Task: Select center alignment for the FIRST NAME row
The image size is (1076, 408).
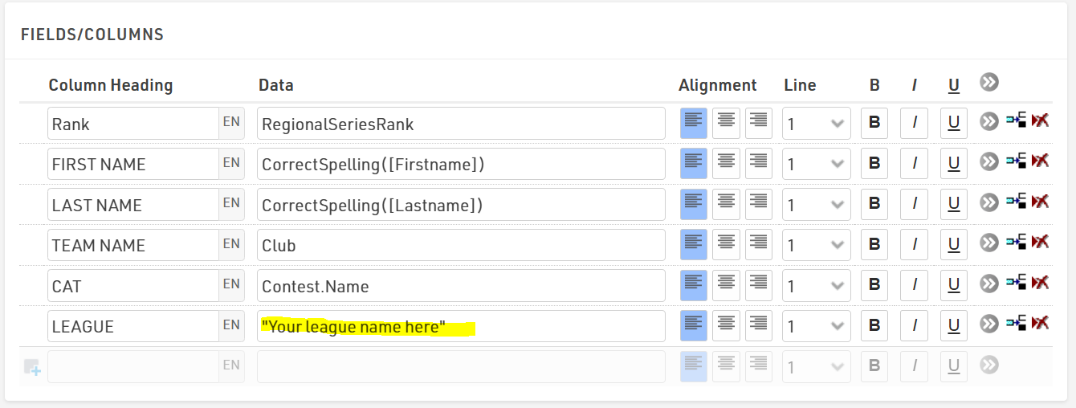Action: tap(726, 163)
